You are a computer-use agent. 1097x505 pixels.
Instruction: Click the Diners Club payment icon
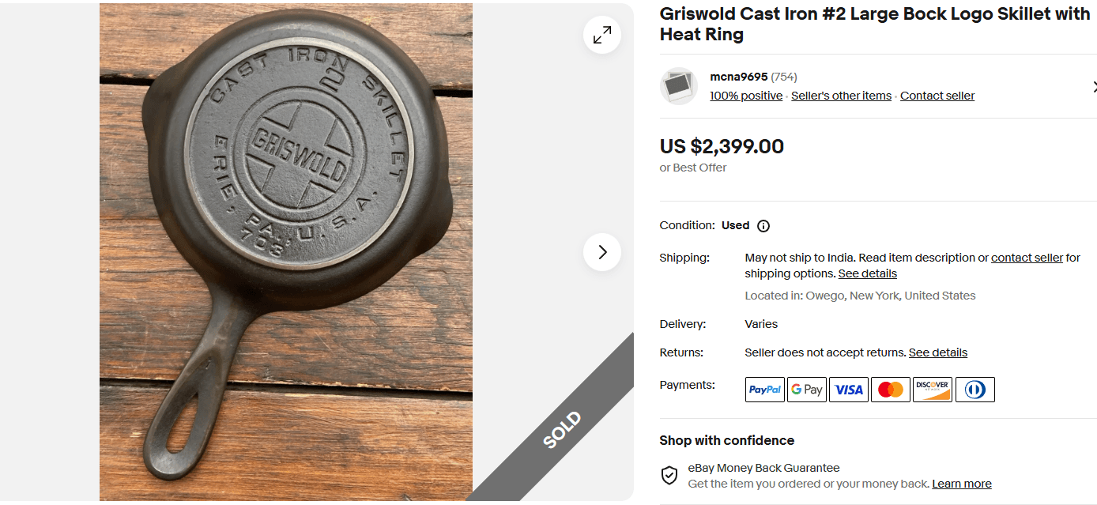tap(974, 389)
